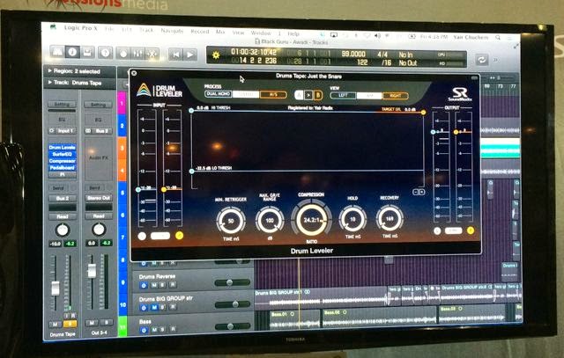Open the Stereo Out output slot
The image size is (564, 358).
click(99, 198)
